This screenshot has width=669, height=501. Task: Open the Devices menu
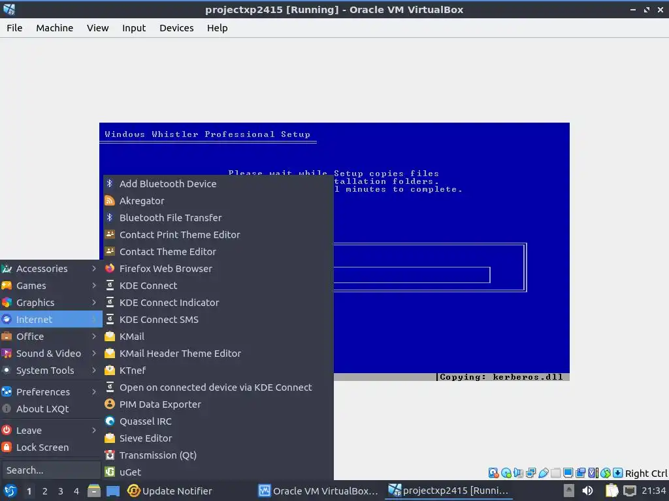tap(176, 27)
